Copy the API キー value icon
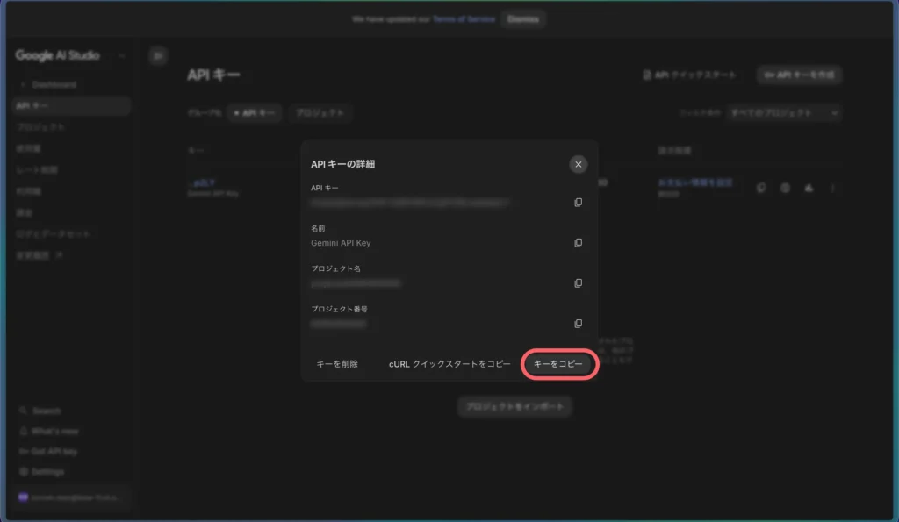The height and width of the screenshot is (522, 899). pyautogui.click(x=578, y=203)
